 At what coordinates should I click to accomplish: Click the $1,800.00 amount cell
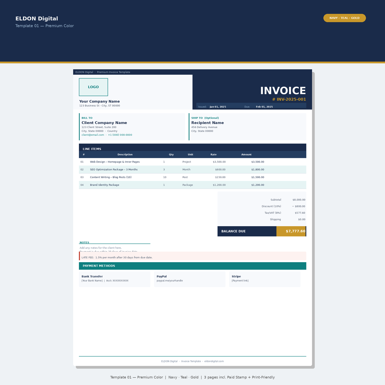(x=258, y=170)
